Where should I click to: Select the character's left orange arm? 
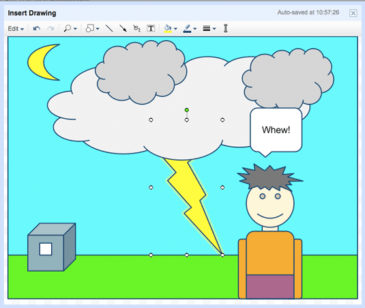pyautogui.click(x=242, y=269)
